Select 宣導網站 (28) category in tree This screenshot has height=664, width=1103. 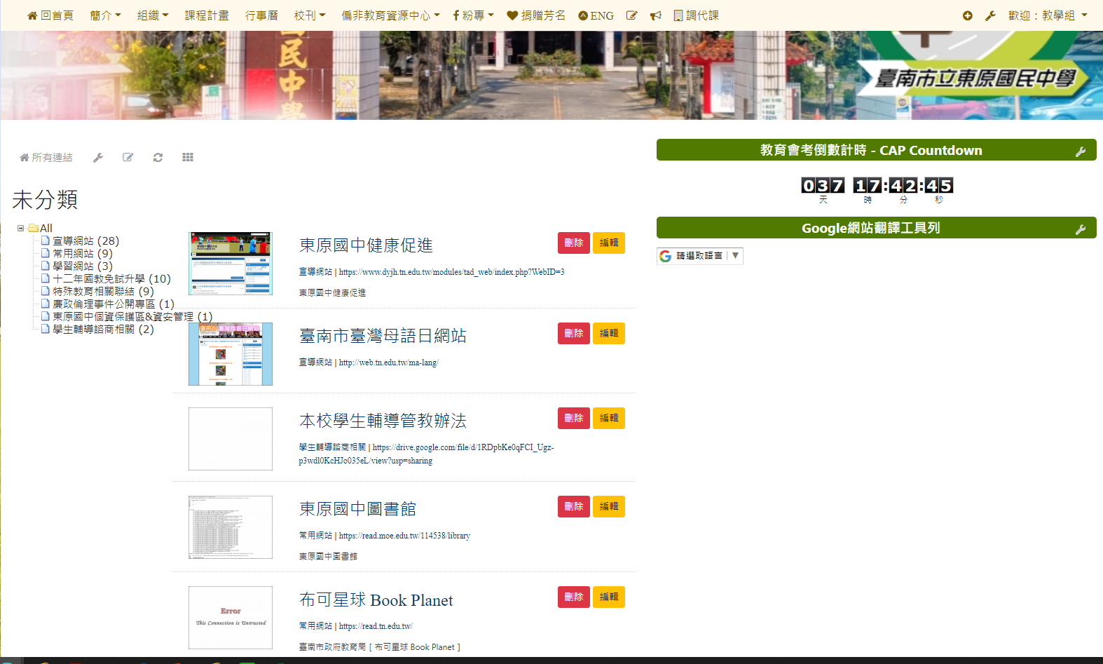coord(85,240)
